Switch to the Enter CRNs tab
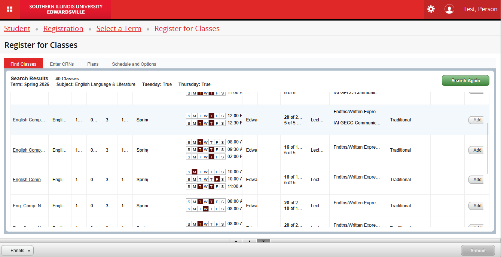Viewport: 501px width, 257px height. pos(62,64)
